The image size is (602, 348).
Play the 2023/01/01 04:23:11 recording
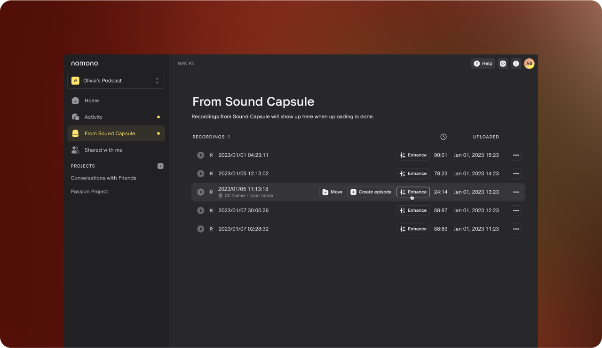coord(200,155)
